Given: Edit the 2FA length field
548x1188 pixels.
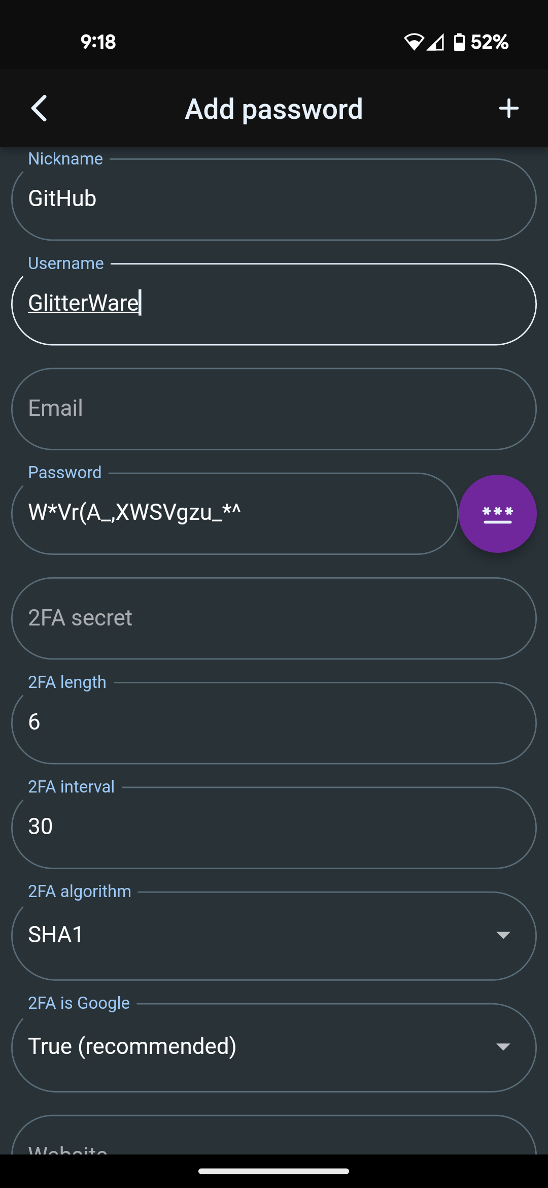Looking at the screenshot, I should tap(274, 722).
